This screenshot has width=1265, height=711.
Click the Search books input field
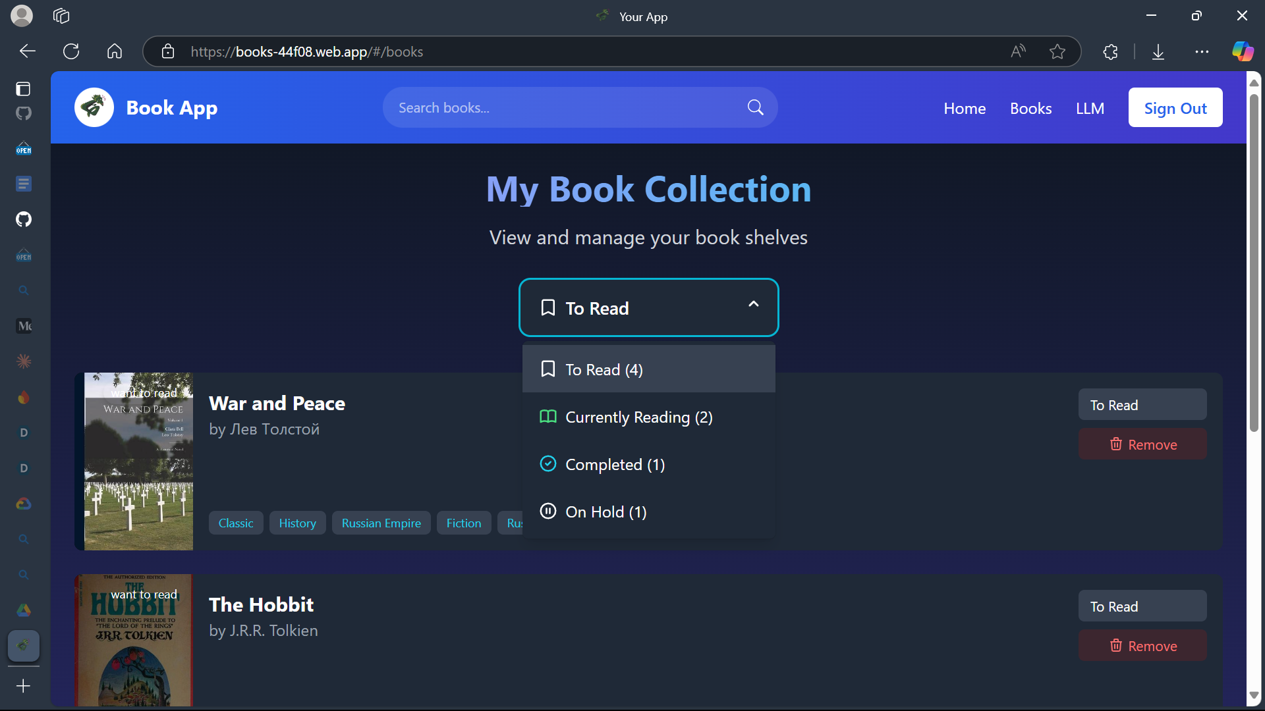click(x=567, y=107)
